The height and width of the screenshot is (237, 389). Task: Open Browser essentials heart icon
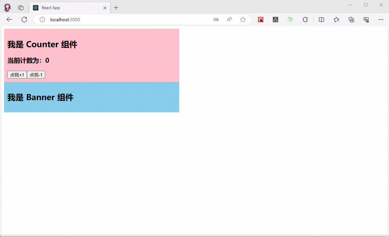point(366,20)
